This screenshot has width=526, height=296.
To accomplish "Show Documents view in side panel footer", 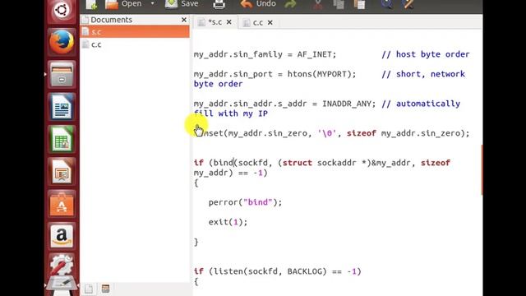I will tap(89, 289).
